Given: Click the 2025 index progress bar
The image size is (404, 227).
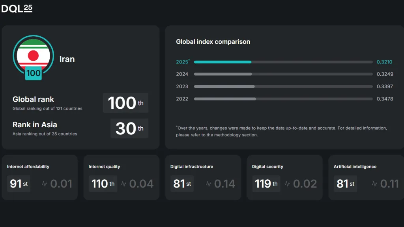Looking at the screenshot, I should [283, 62].
